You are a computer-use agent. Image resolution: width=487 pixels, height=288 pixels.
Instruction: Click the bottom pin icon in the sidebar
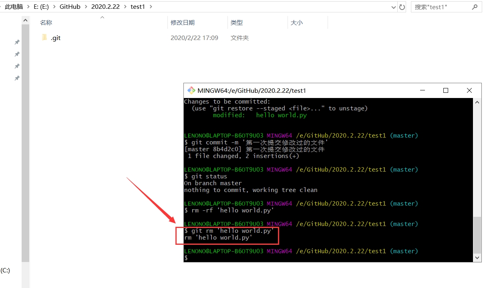(x=17, y=78)
